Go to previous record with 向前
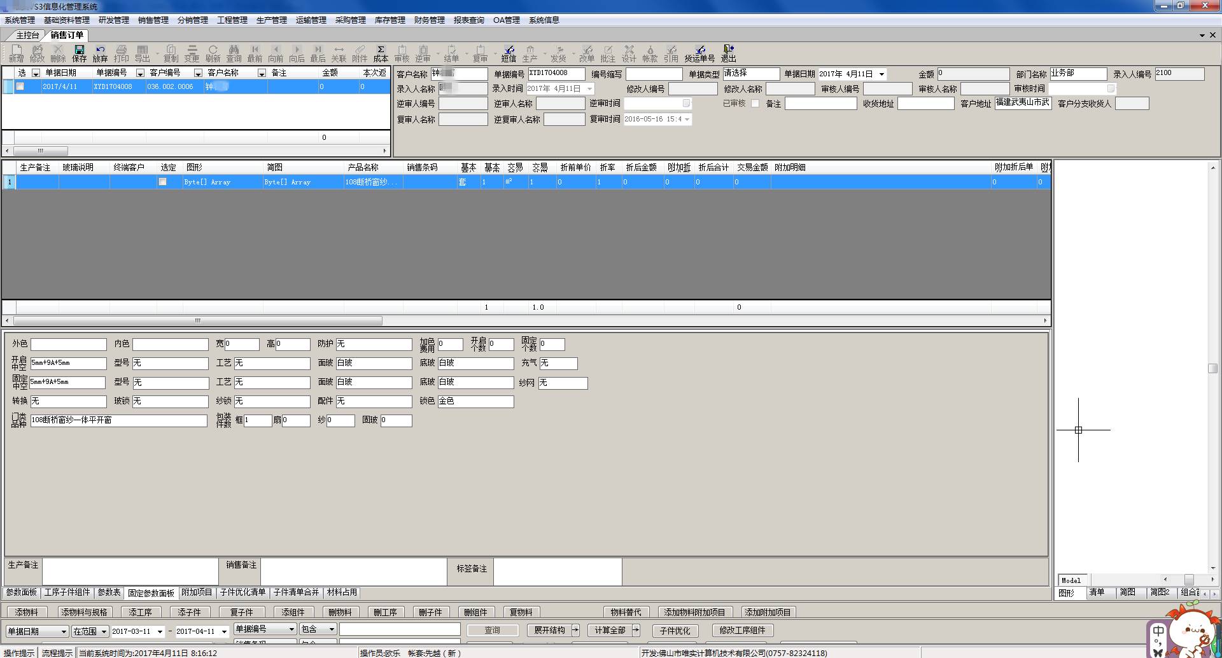The height and width of the screenshot is (658, 1222). [276, 53]
